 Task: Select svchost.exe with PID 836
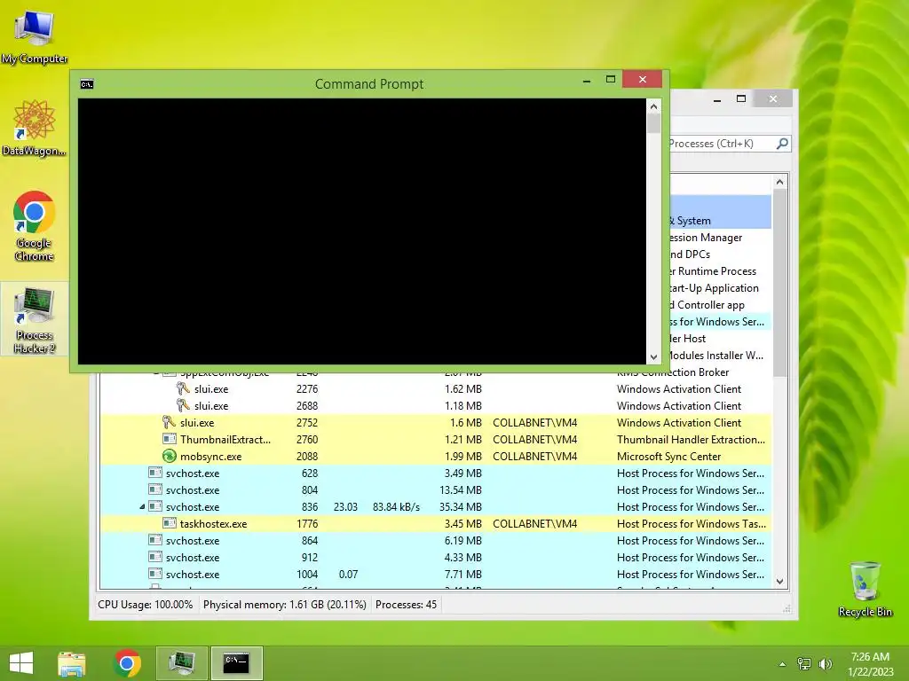(x=435, y=506)
